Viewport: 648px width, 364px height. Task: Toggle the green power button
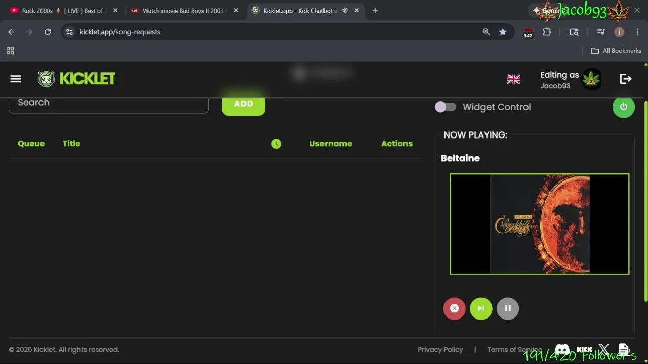[624, 107]
